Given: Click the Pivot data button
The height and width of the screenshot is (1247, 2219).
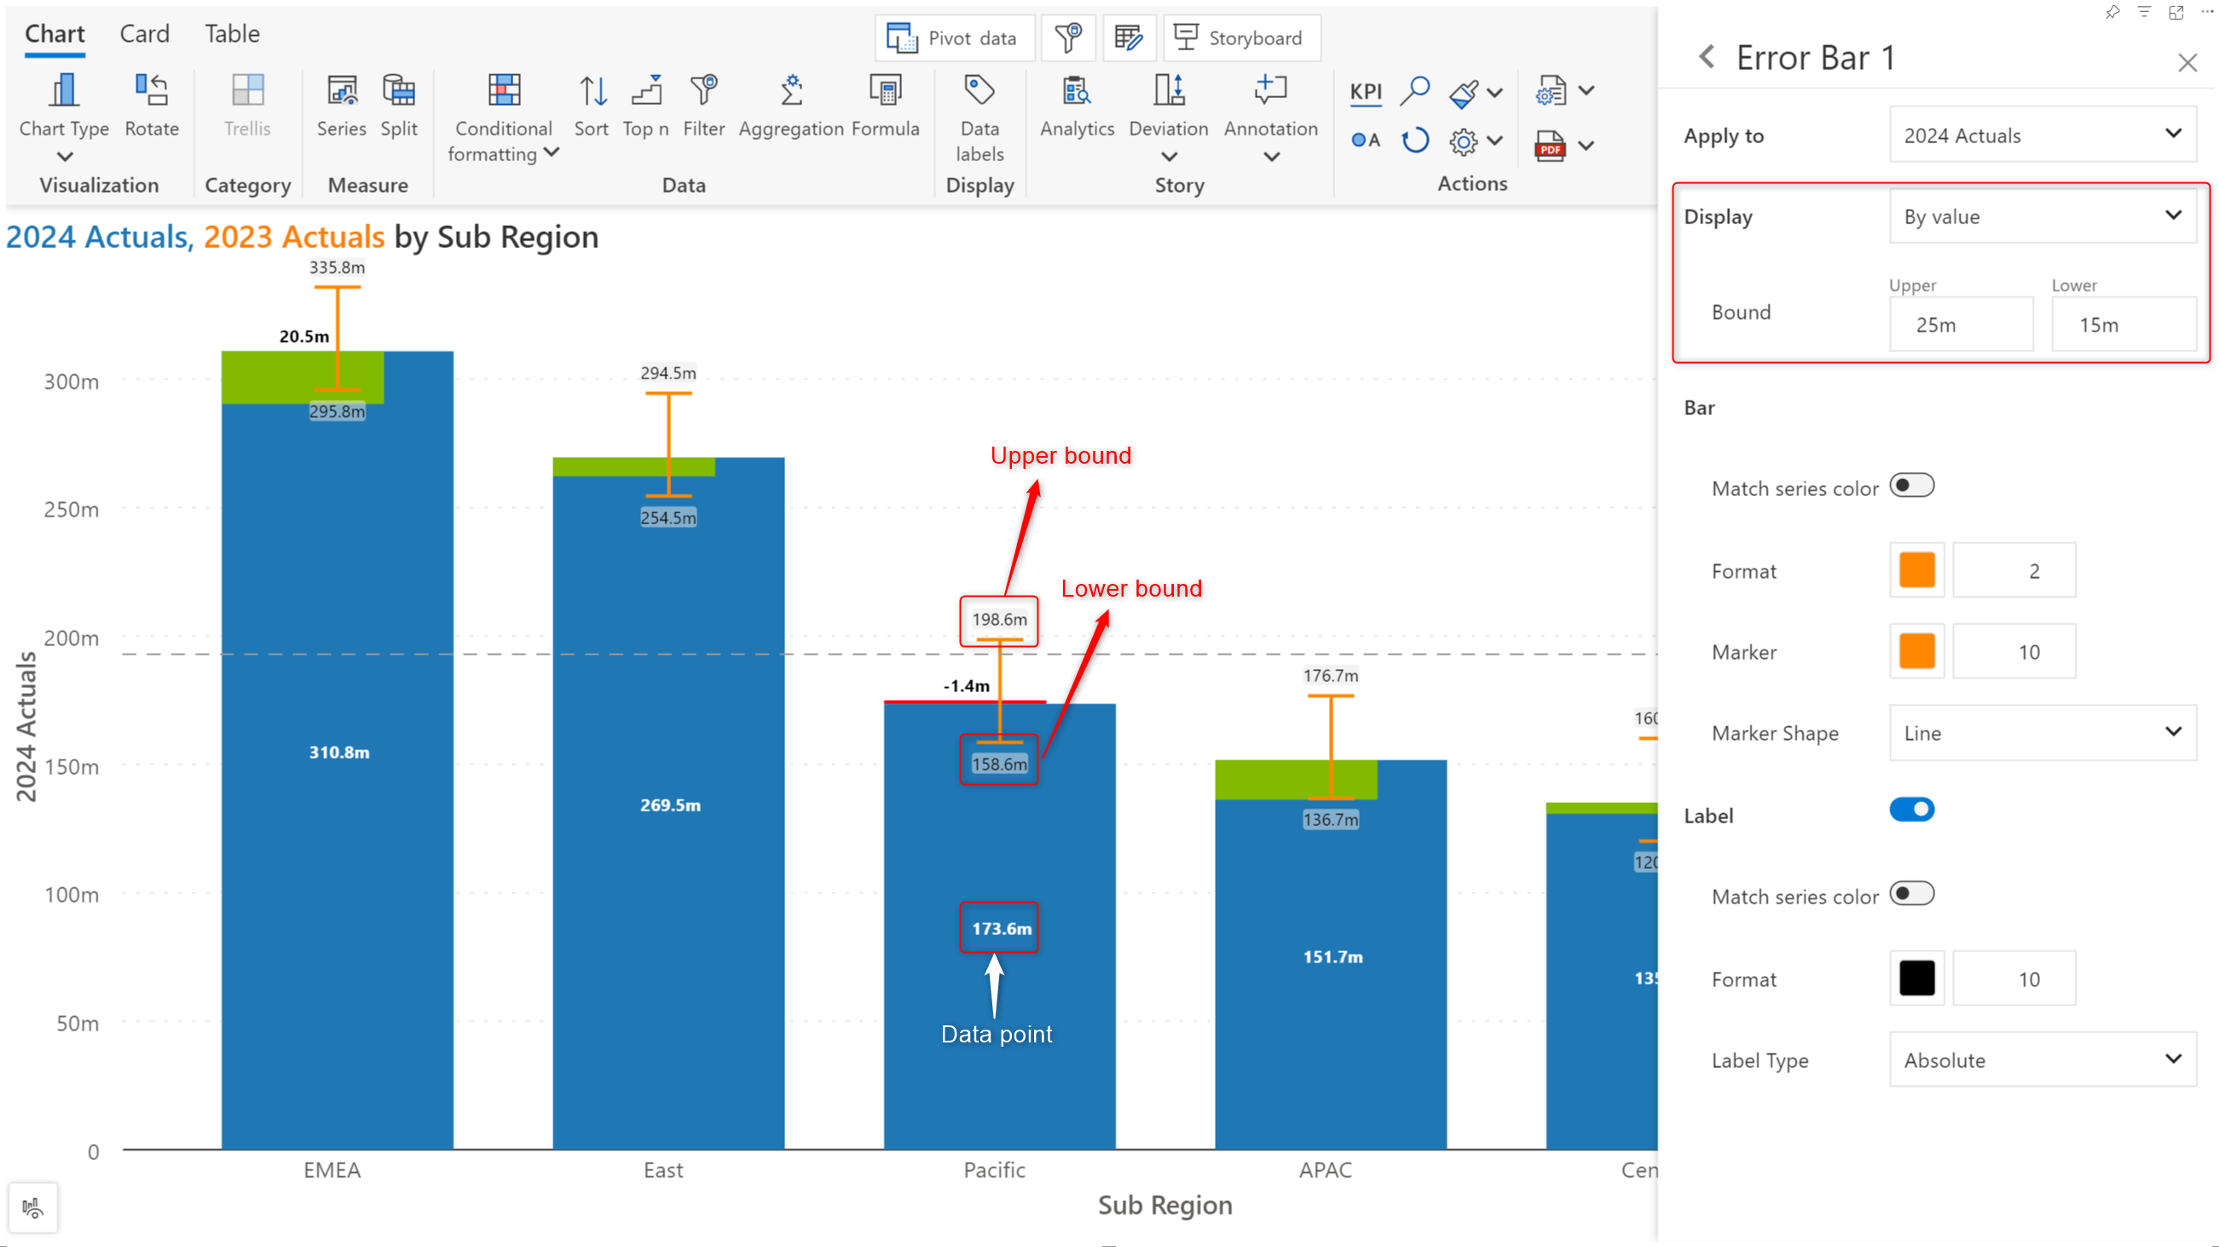Looking at the screenshot, I should tap(955, 38).
